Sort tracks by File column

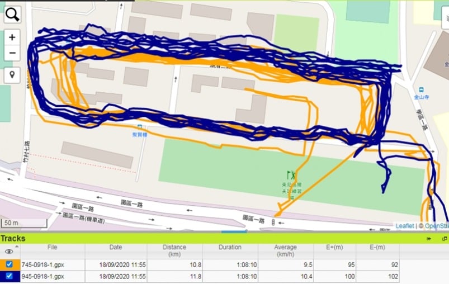click(53, 247)
